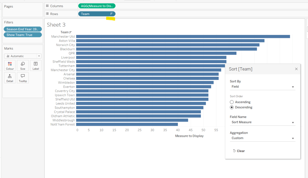The width and height of the screenshot is (308, 178).
Task: Click the AGG(Measure to Display) column pill
Action: click(96, 6)
